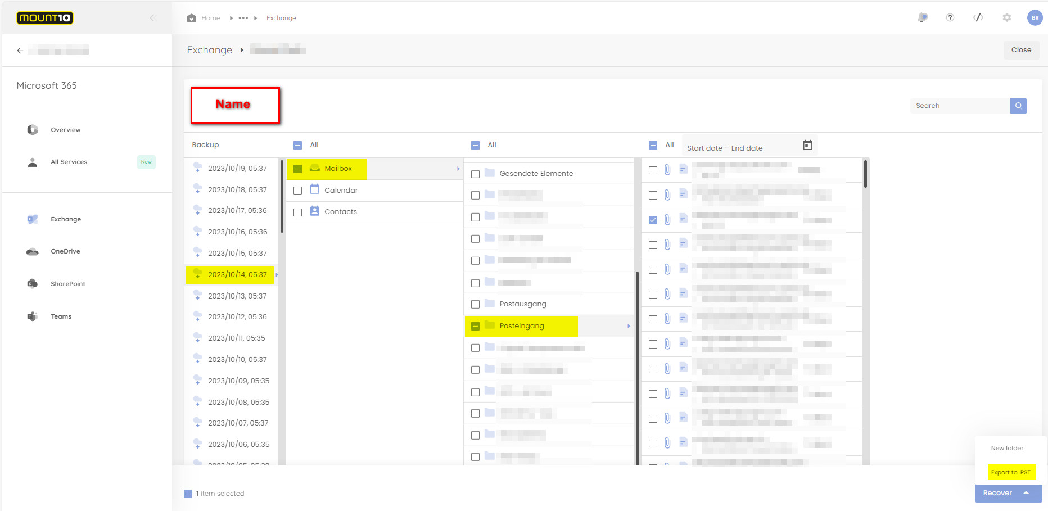Click the Home icon in breadcrumb
The image size is (1048, 511).
(192, 18)
